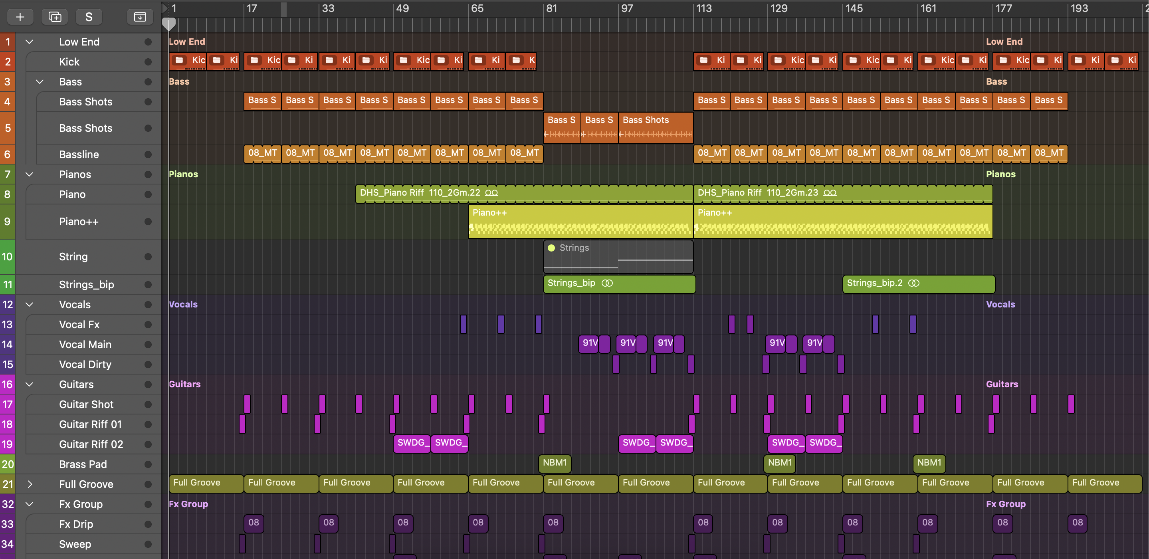
Task: Select the Piano++ region starting at bar 65
Action: pyautogui.click(x=581, y=221)
